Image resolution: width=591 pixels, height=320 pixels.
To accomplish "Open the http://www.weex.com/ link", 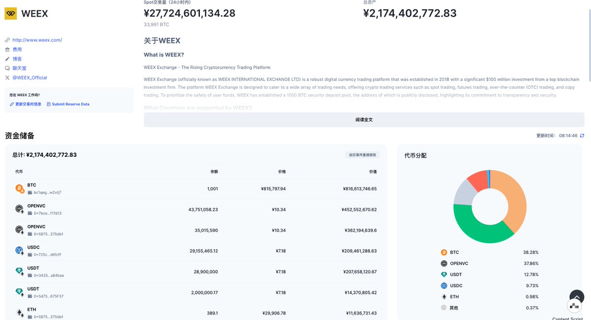I will point(37,40).
